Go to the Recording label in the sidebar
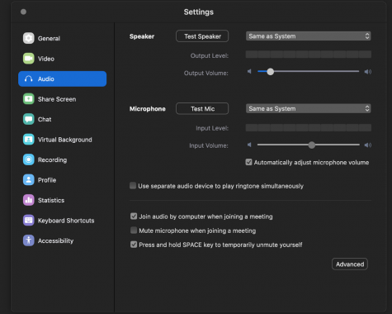The width and height of the screenshot is (392, 314). click(x=52, y=160)
